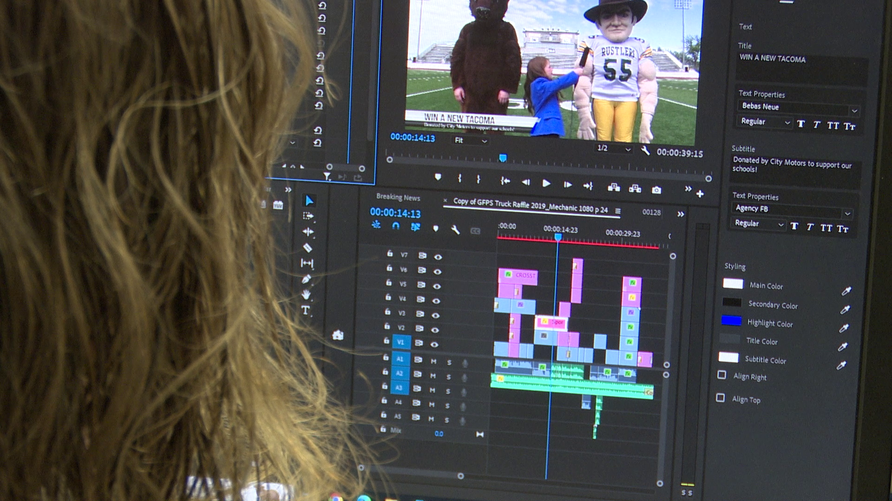Image resolution: width=892 pixels, height=501 pixels.
Task: Select the Pen tool
Action: [x=306, y=279]
